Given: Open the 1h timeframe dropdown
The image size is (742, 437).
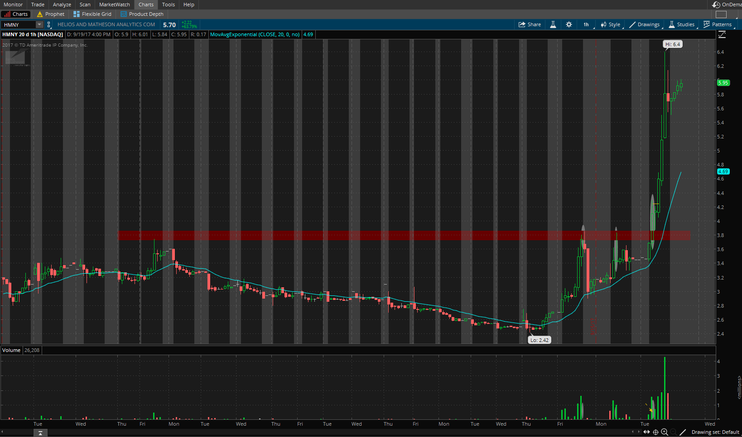Looking at the screenshot, I should pos(586,24).
